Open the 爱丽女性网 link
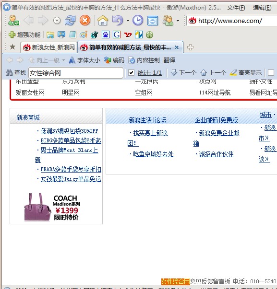The image size is (277, 289). (30, 92)
